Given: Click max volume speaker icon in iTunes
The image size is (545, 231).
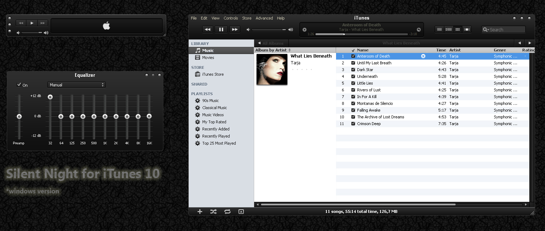Looking at the screenshot, I should tap(290, 29).
